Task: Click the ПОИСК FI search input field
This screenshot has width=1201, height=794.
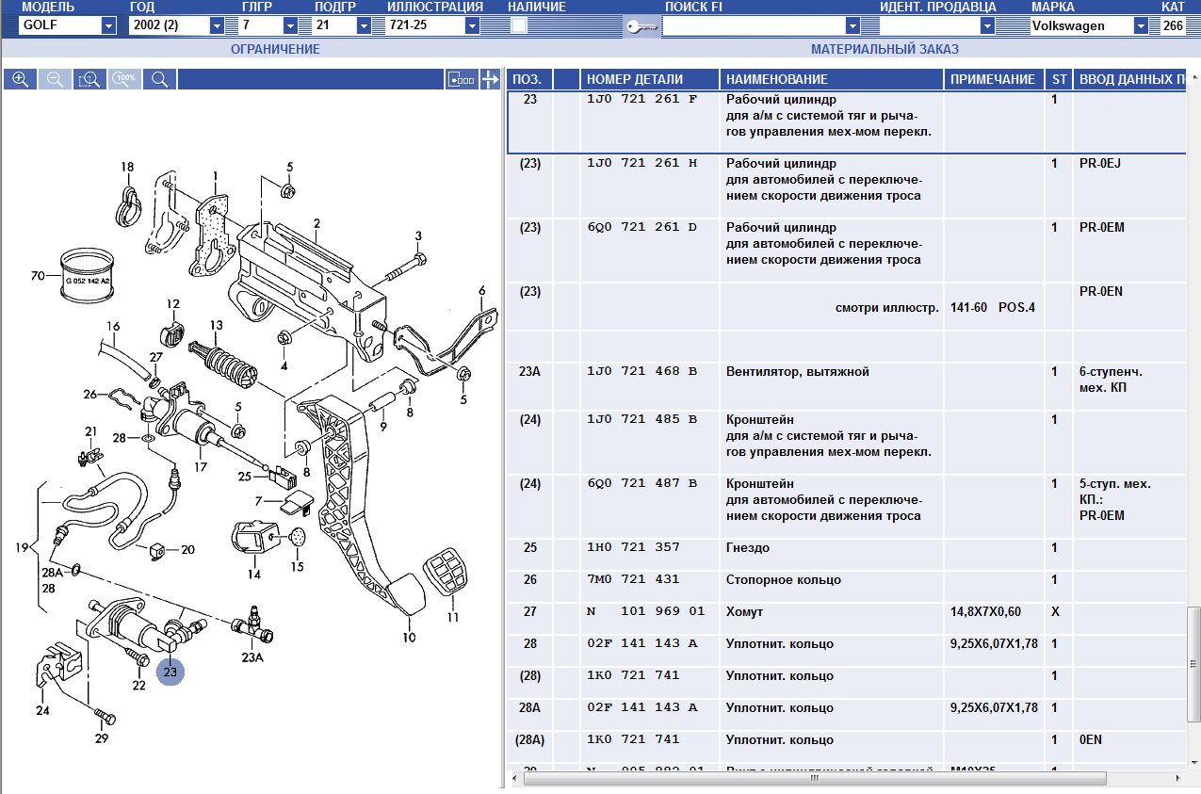Action: (x=754, y=26)
